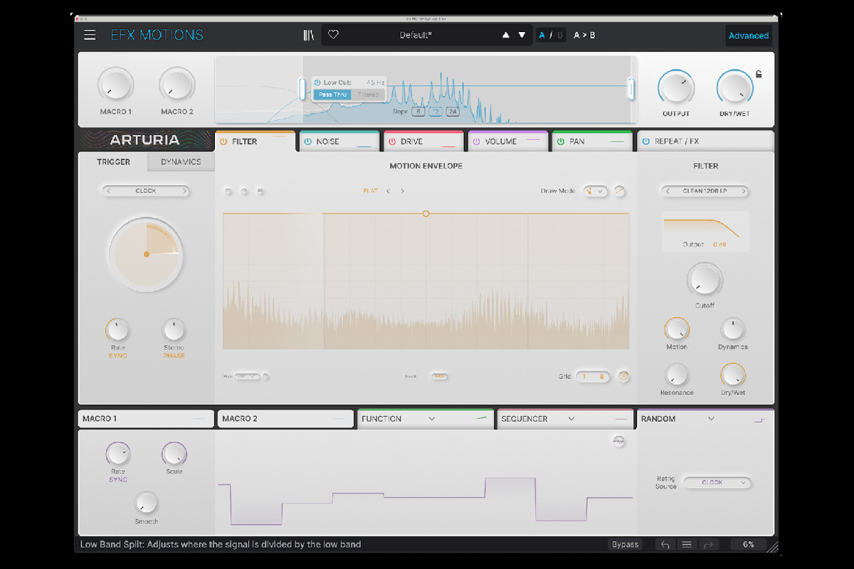Toggle the Pan module power button
The width and height of the screenshot is (854, 569).
pyautogui.click(x=561, y=142)
